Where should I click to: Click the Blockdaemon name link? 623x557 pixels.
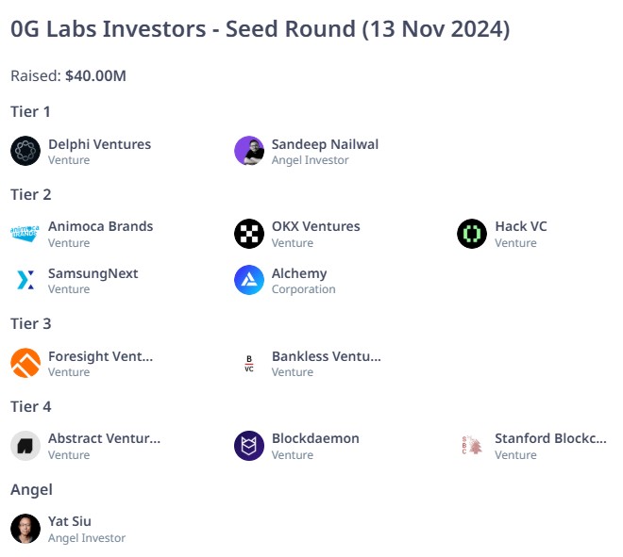point(315,439)
